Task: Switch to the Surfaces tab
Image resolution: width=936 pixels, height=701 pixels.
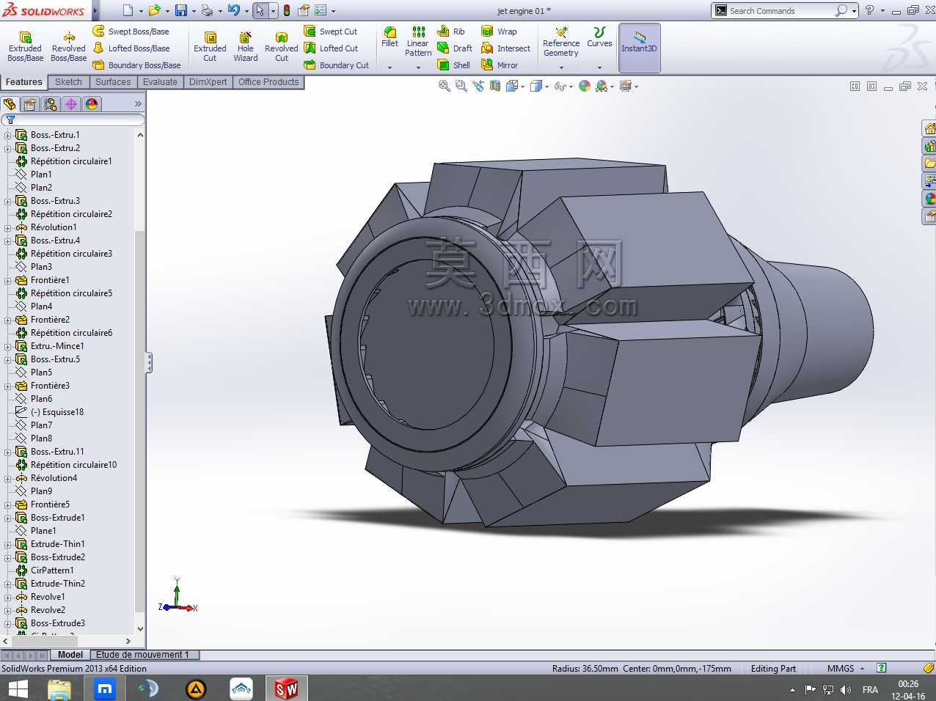Action: (113, 82)
